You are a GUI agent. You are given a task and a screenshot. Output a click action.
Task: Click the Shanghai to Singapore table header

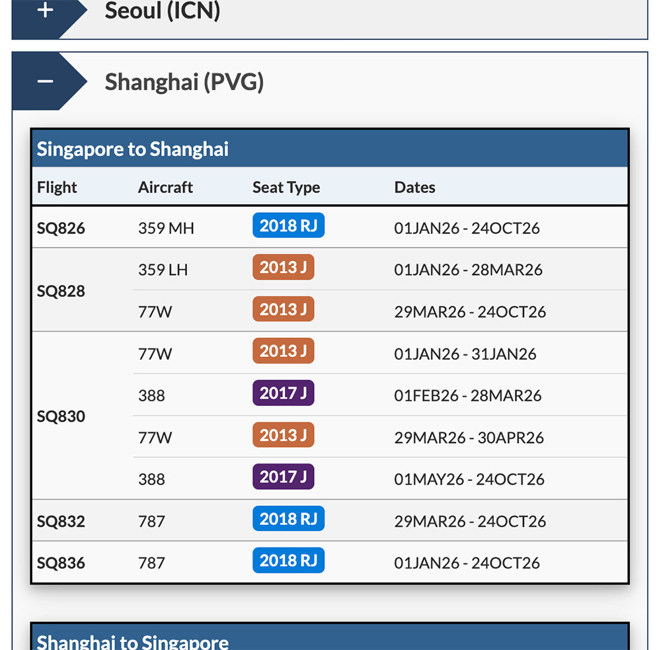pos(133,641)
